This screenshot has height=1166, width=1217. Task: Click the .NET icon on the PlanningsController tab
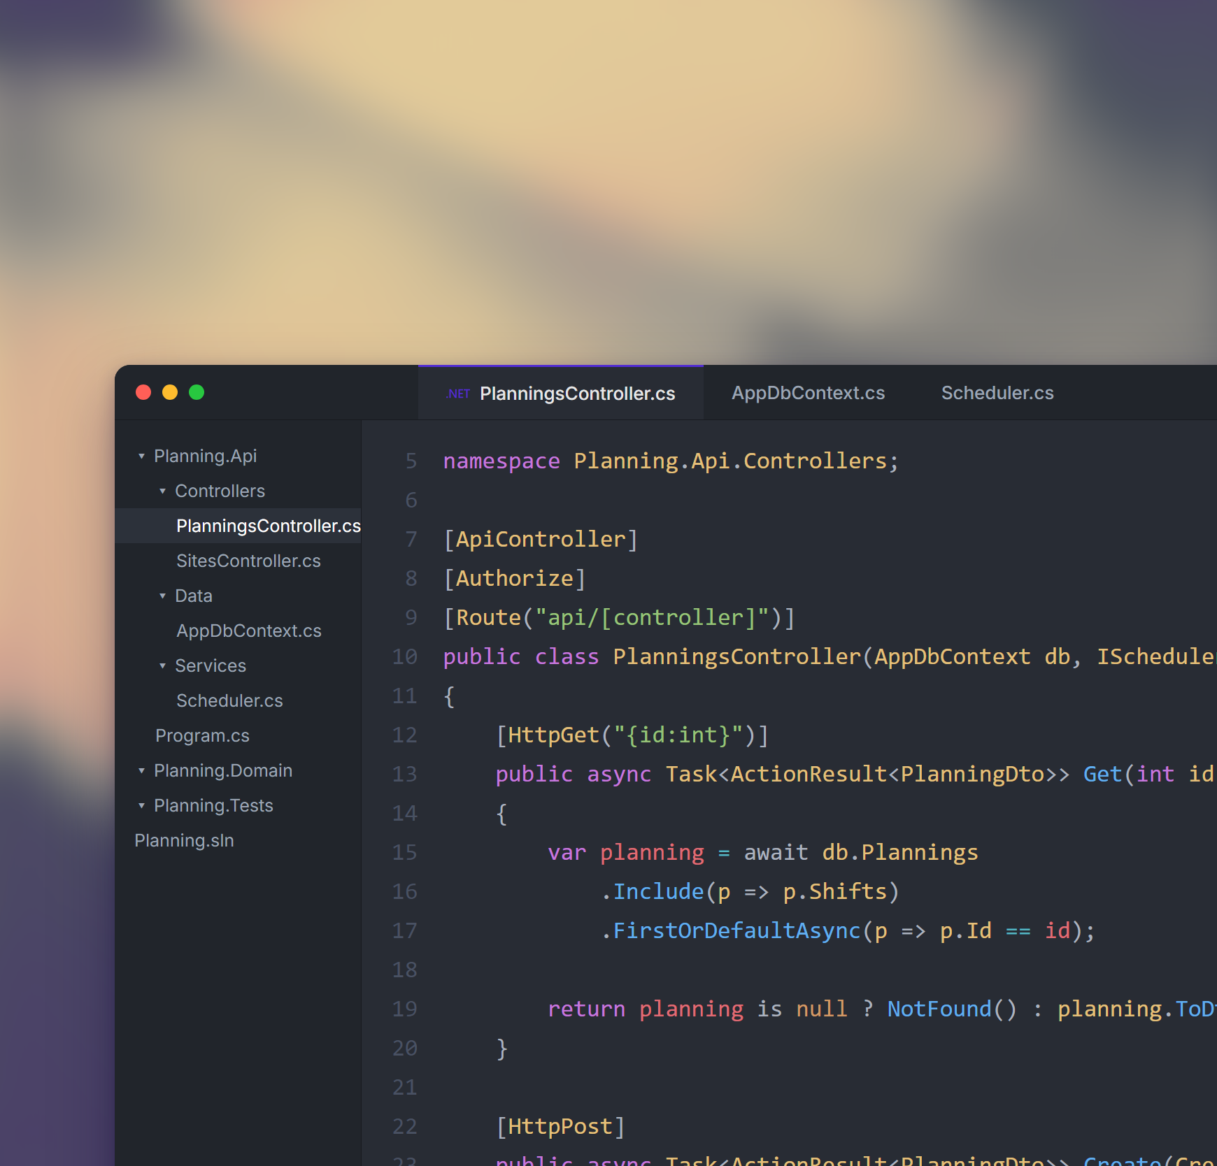click(x=458, y=394)
